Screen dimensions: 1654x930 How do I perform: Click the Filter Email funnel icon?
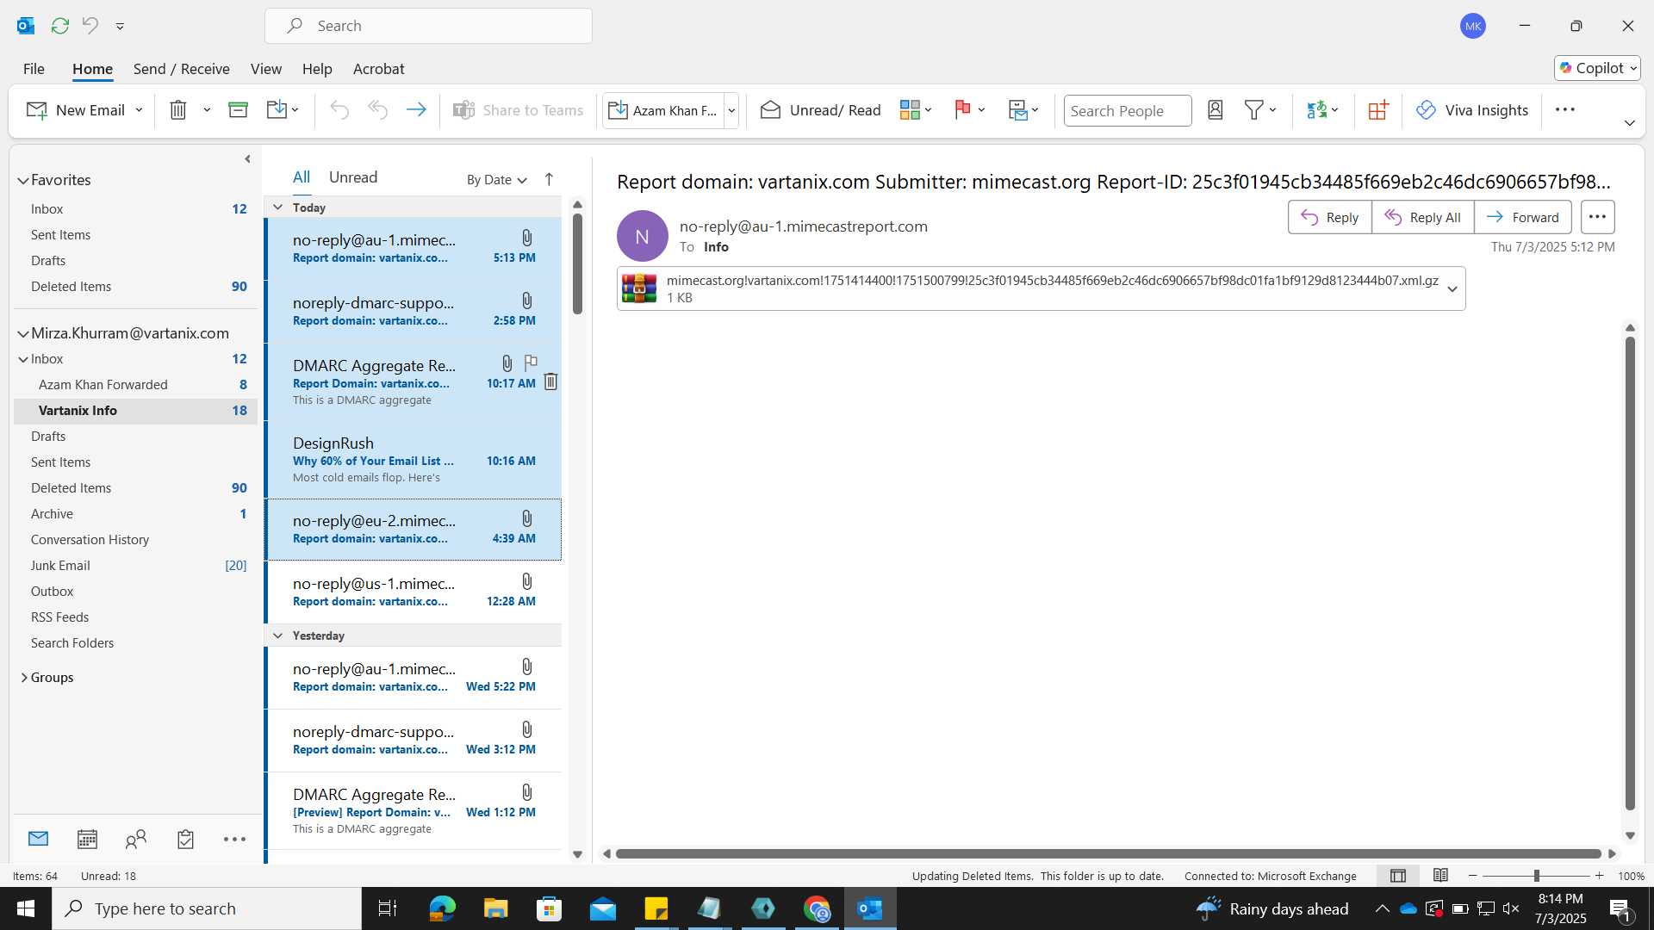click(x=1254, y=110)
